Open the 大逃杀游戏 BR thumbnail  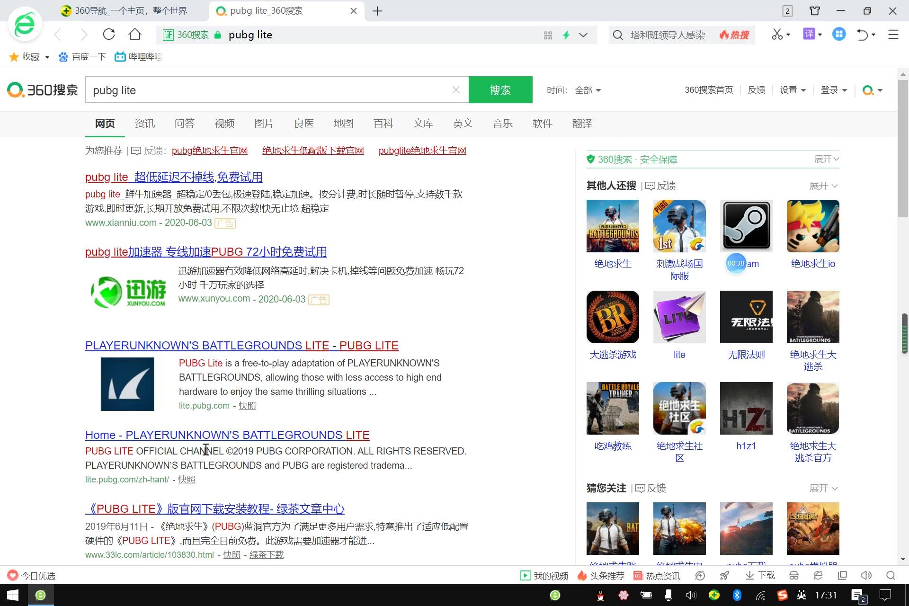tap(613, 317)
